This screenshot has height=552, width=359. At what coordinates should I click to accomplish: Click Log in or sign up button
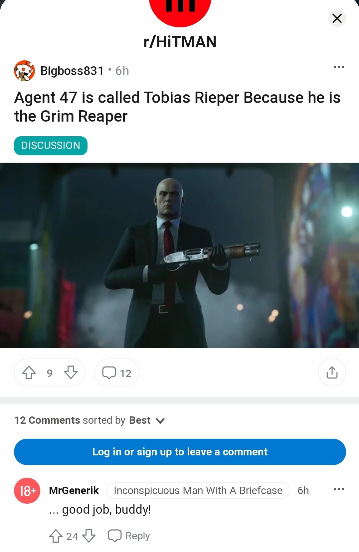[x=180, y=452]
